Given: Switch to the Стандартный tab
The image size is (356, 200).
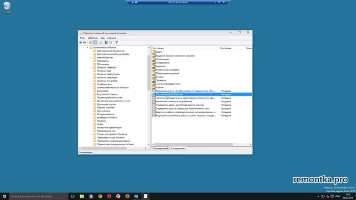Looking at the screenshot, I should click(x=177, y=148).
